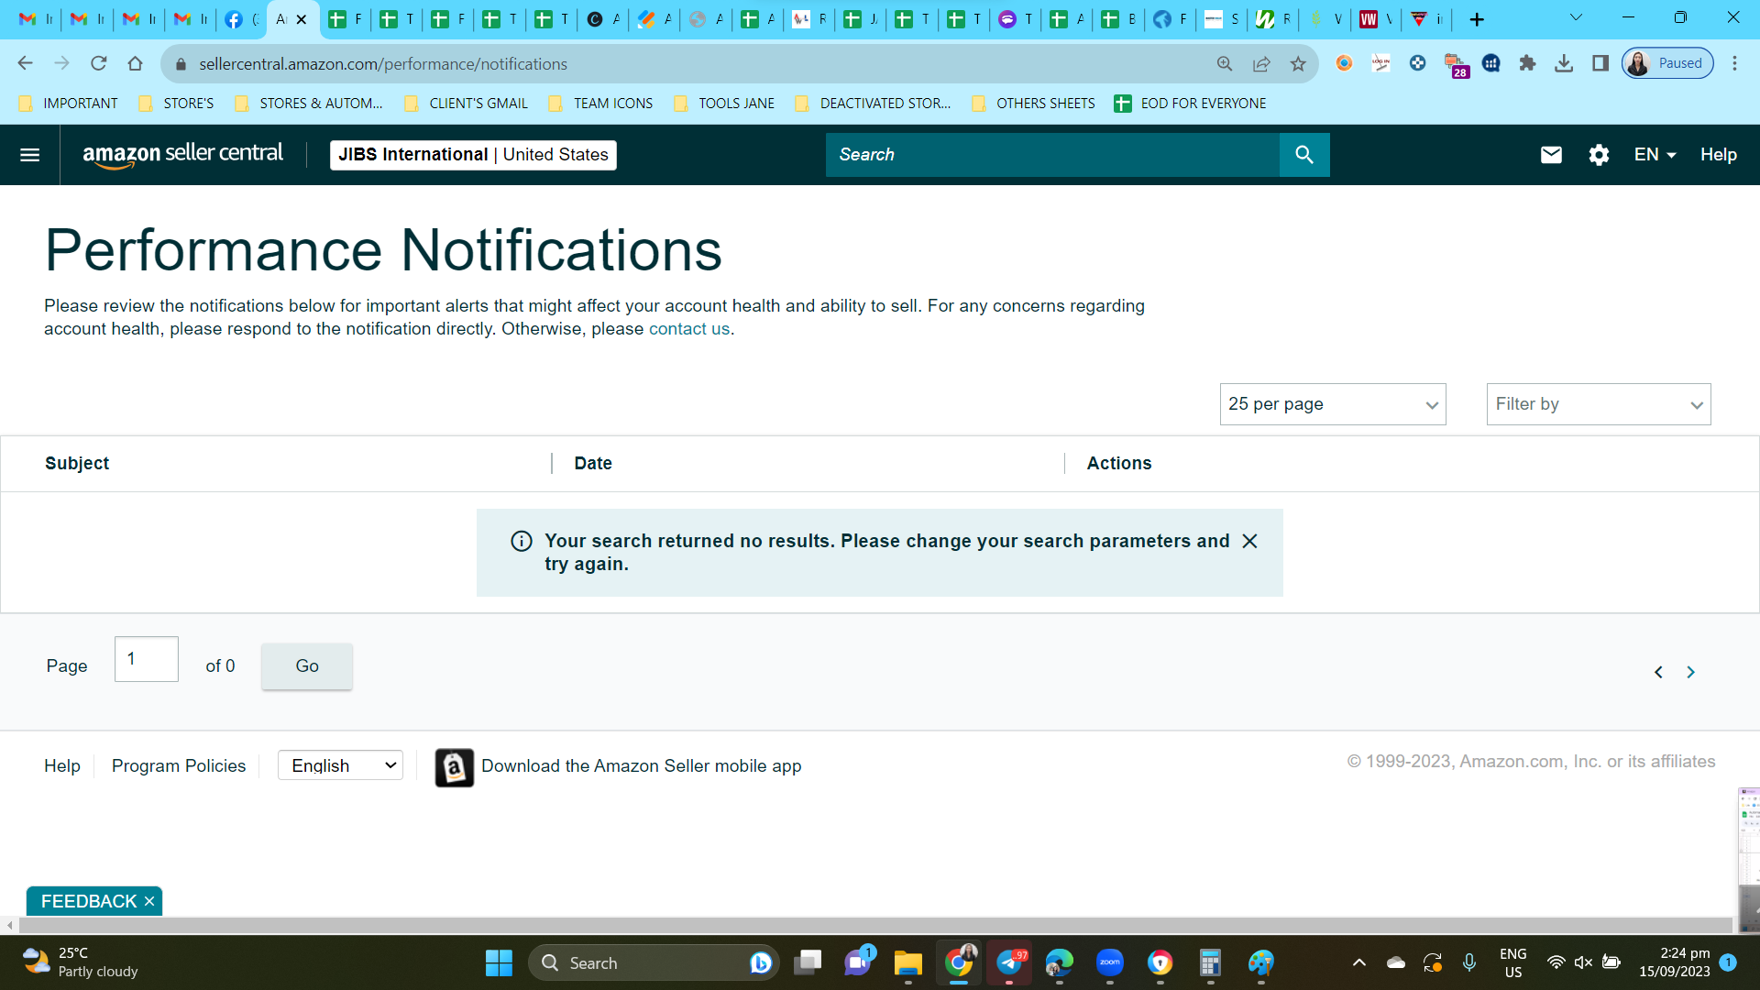1760x990 pixels.
Task: Click the Go page button
Action: coord(307,666)
